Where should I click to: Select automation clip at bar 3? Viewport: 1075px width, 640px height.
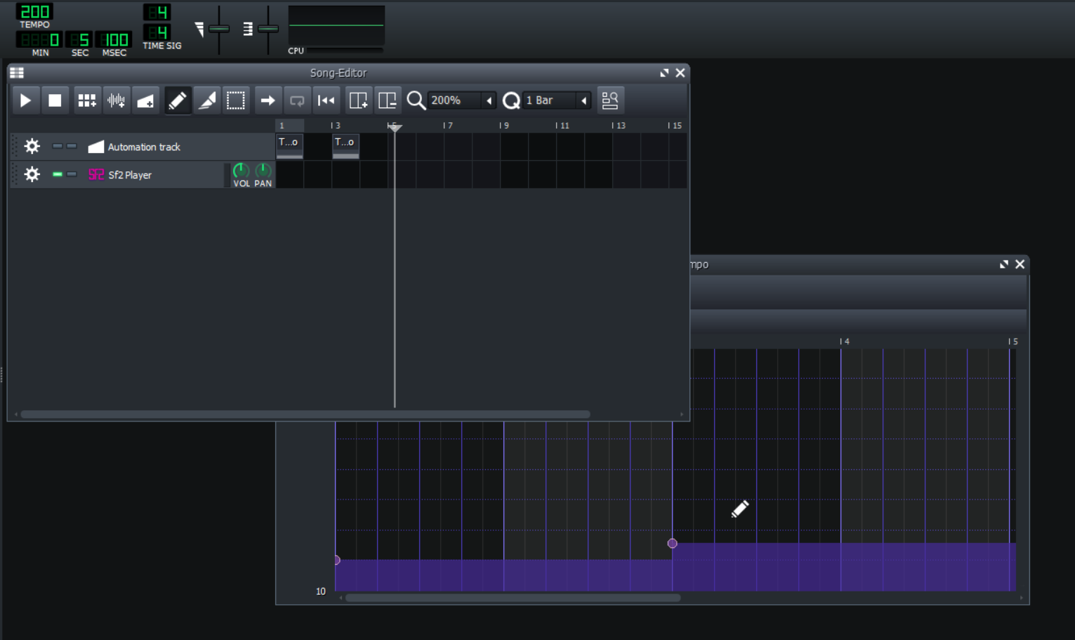(345, 146)
